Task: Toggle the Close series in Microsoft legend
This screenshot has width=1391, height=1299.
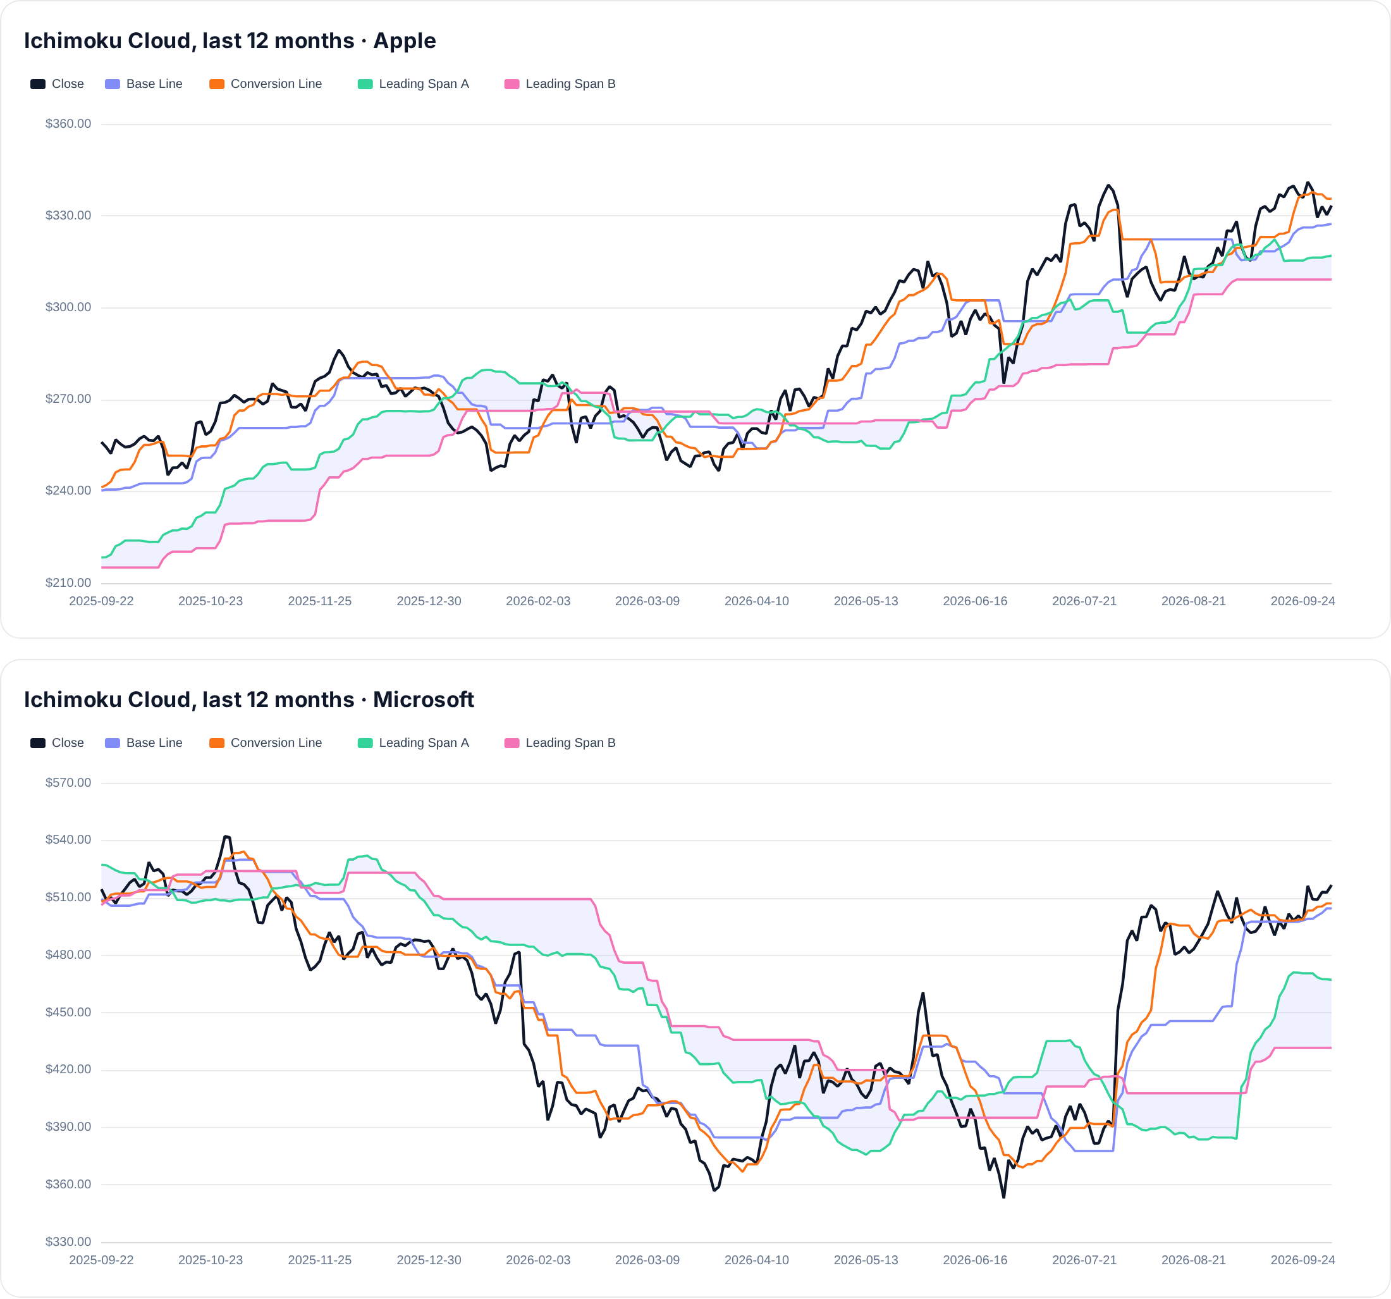Action: click(x=57, y=742)
